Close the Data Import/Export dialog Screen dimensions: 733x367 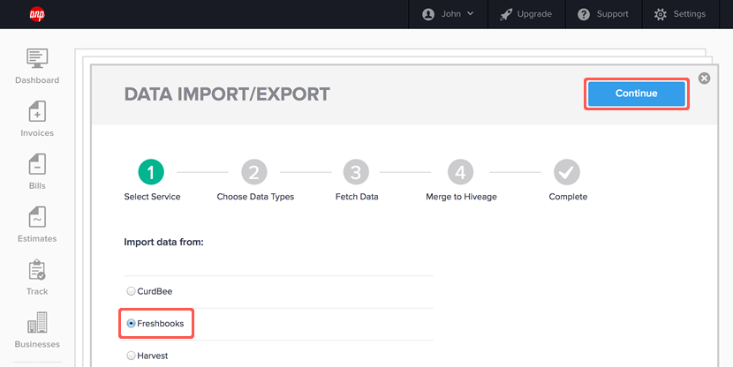pyautogui.click(x=704, y=78)
